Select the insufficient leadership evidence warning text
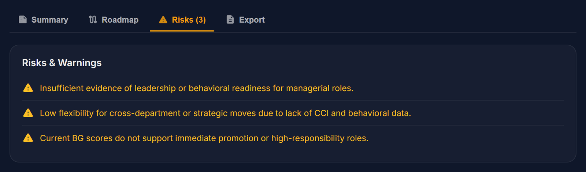586x172 pixels. point(197,88)
